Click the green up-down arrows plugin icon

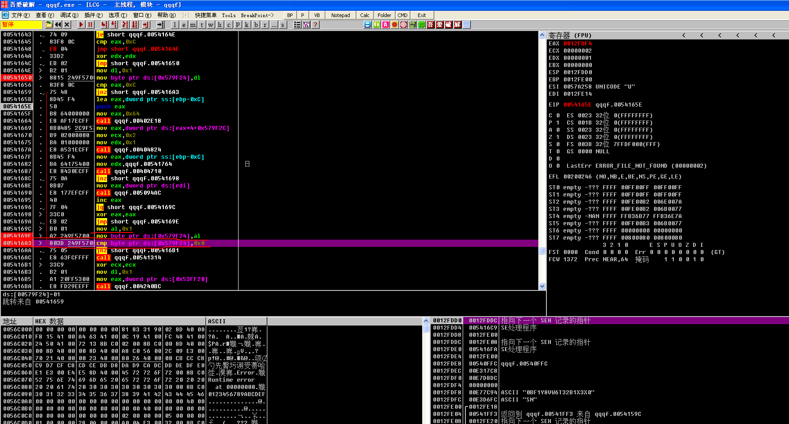[377, 25]
